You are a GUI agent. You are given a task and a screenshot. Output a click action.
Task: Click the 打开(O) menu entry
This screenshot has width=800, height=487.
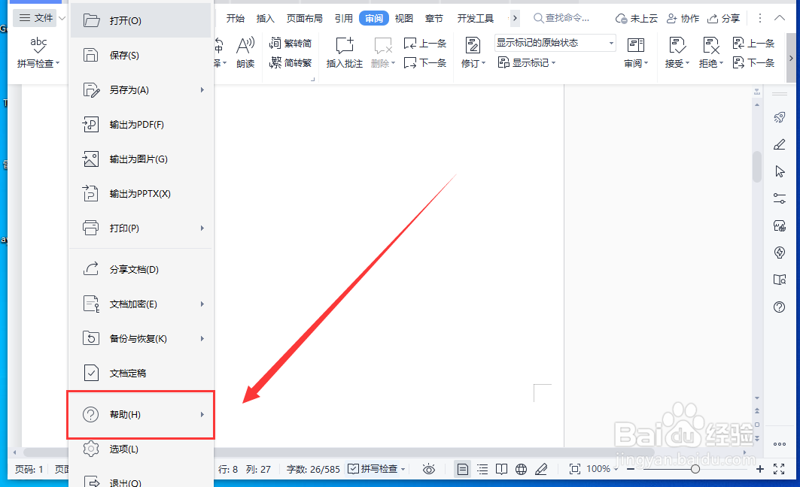coord(141,21)
